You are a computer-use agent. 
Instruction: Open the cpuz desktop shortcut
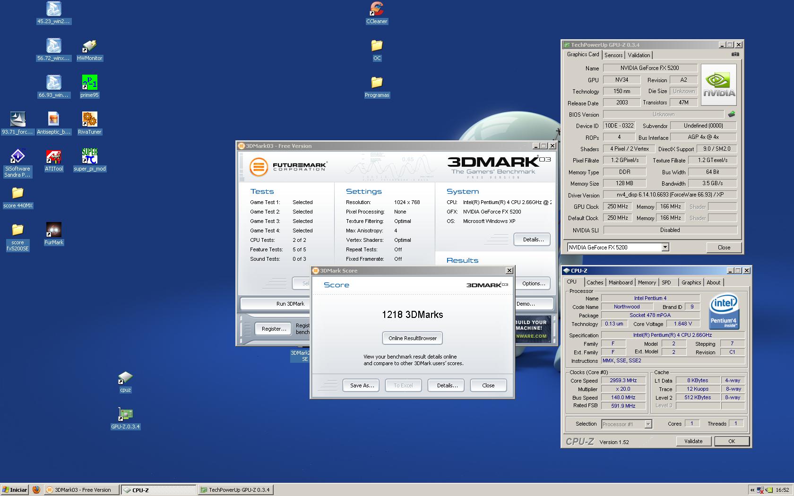125,382
